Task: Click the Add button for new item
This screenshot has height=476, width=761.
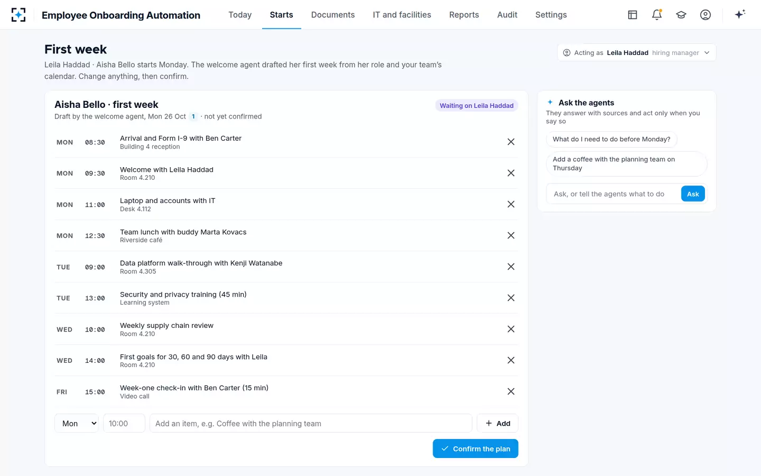Action: (498, 423)
